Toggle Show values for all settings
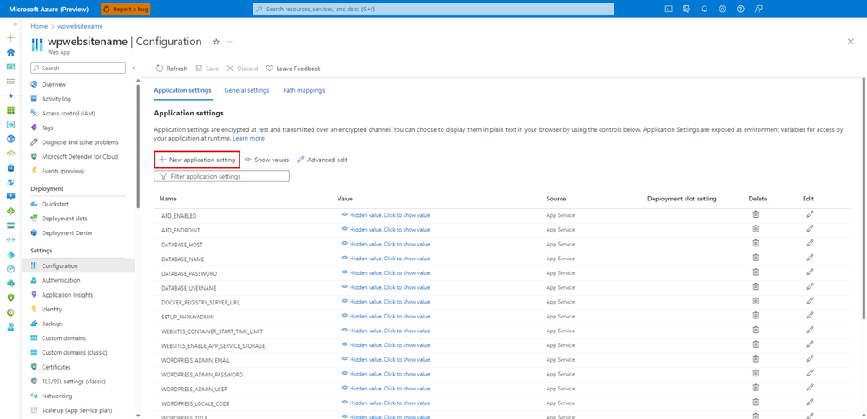867x419 pixels. click(x=266, y=160)
